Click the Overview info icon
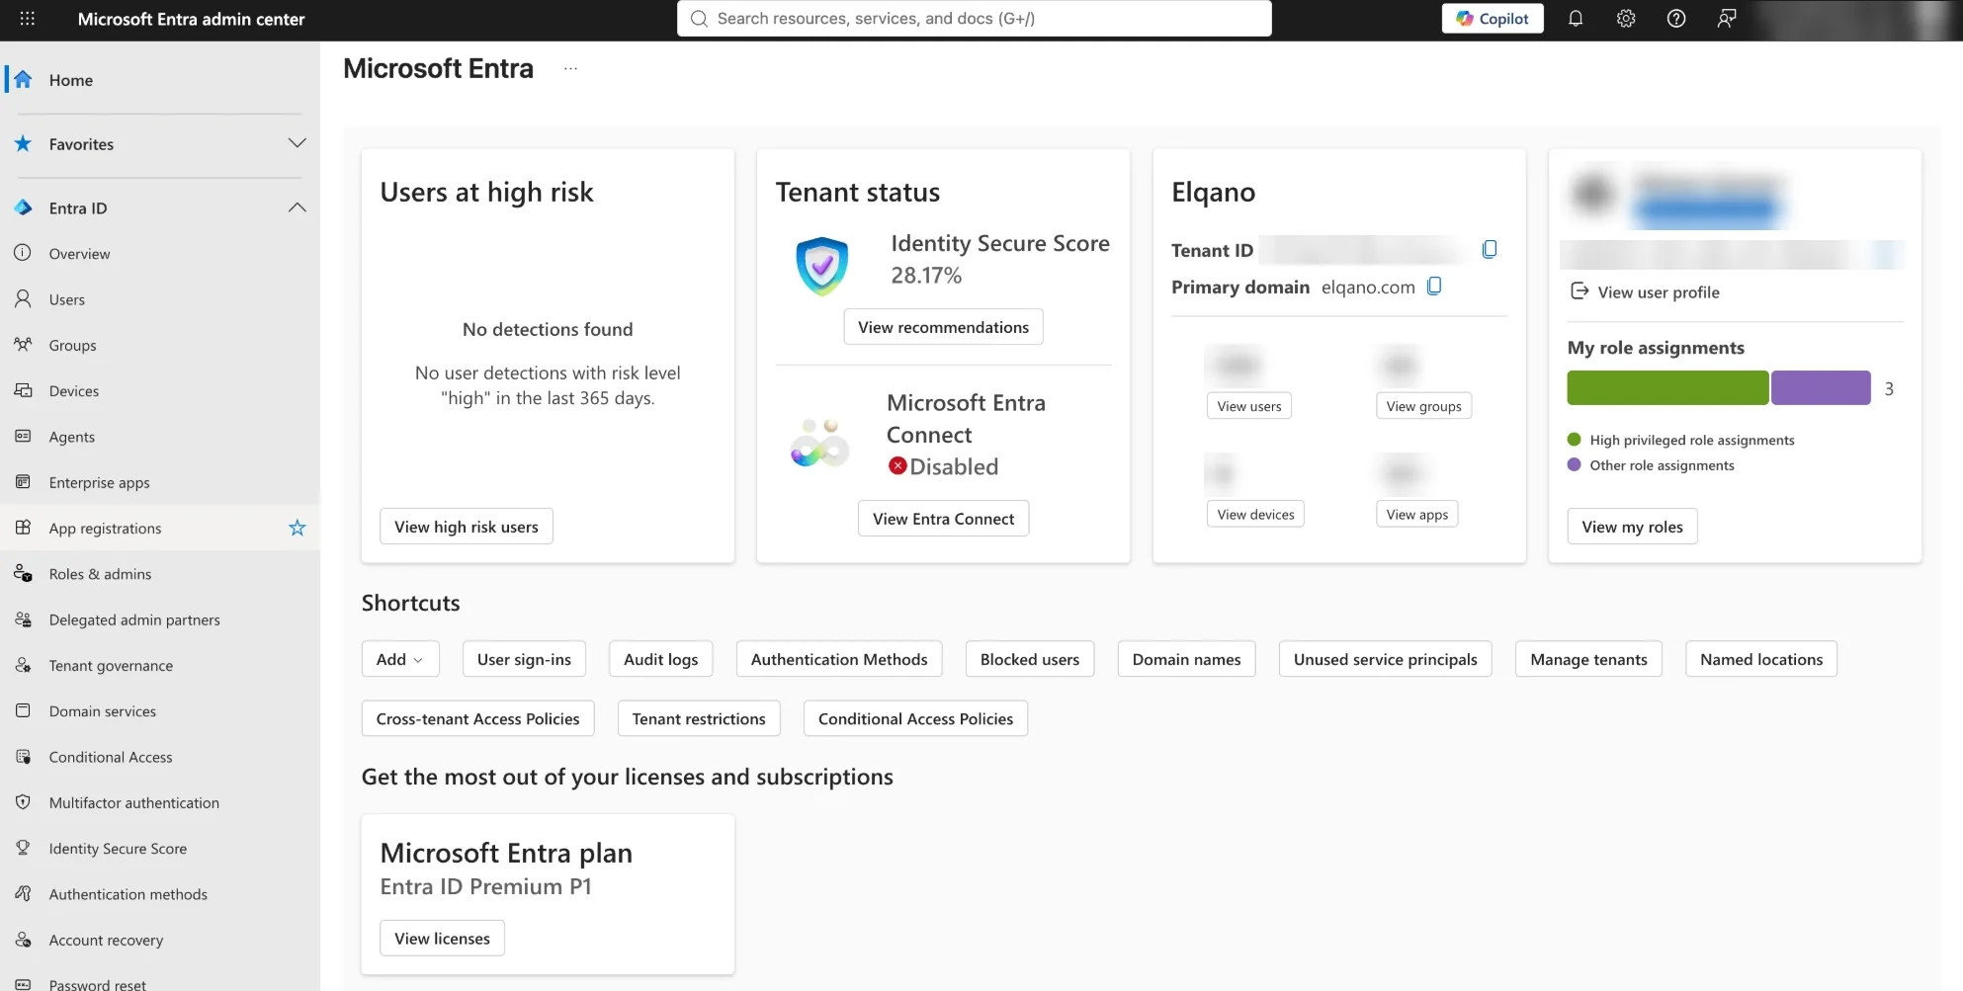 [23, 253]
